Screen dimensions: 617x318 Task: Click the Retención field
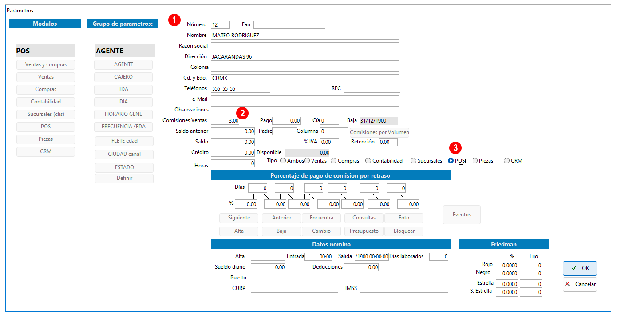pos(388,142)
